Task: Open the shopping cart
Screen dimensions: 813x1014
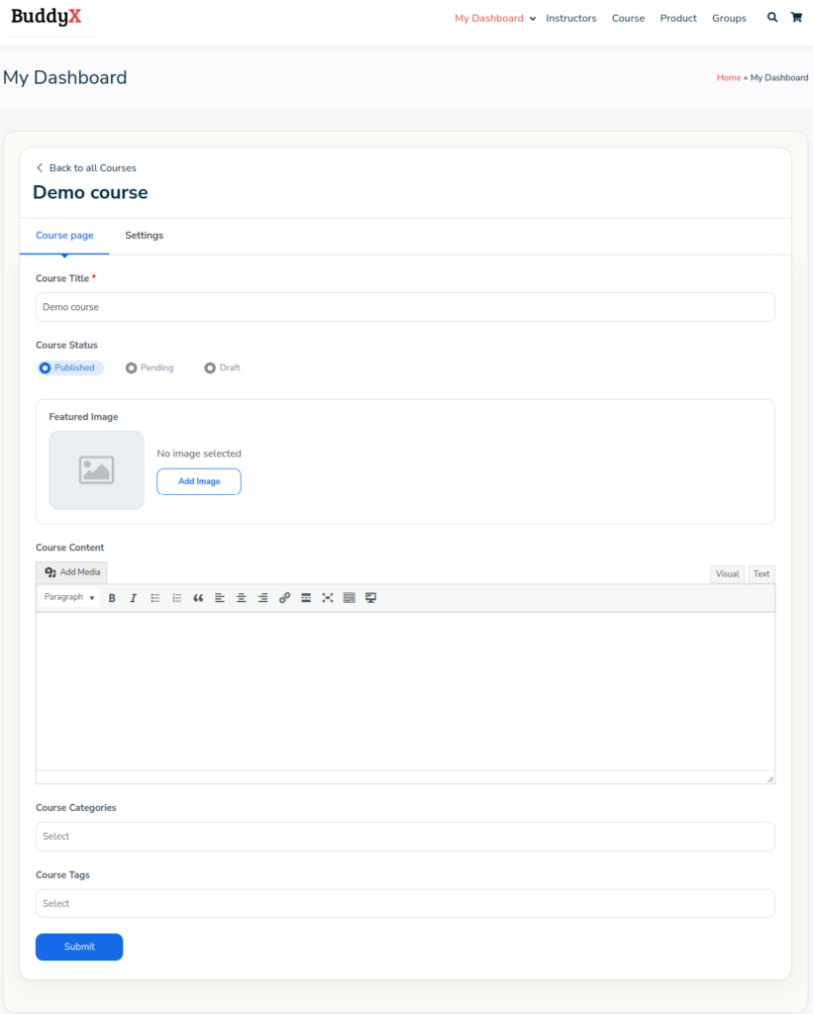Action: point(796,17)
